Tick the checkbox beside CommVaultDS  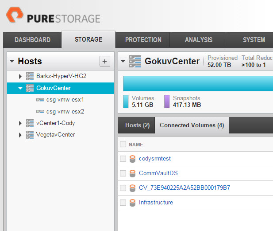pos(123,173)
